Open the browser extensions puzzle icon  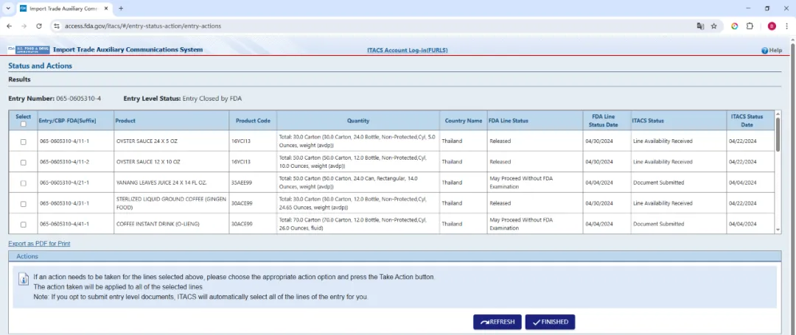(x=750, y=26)
